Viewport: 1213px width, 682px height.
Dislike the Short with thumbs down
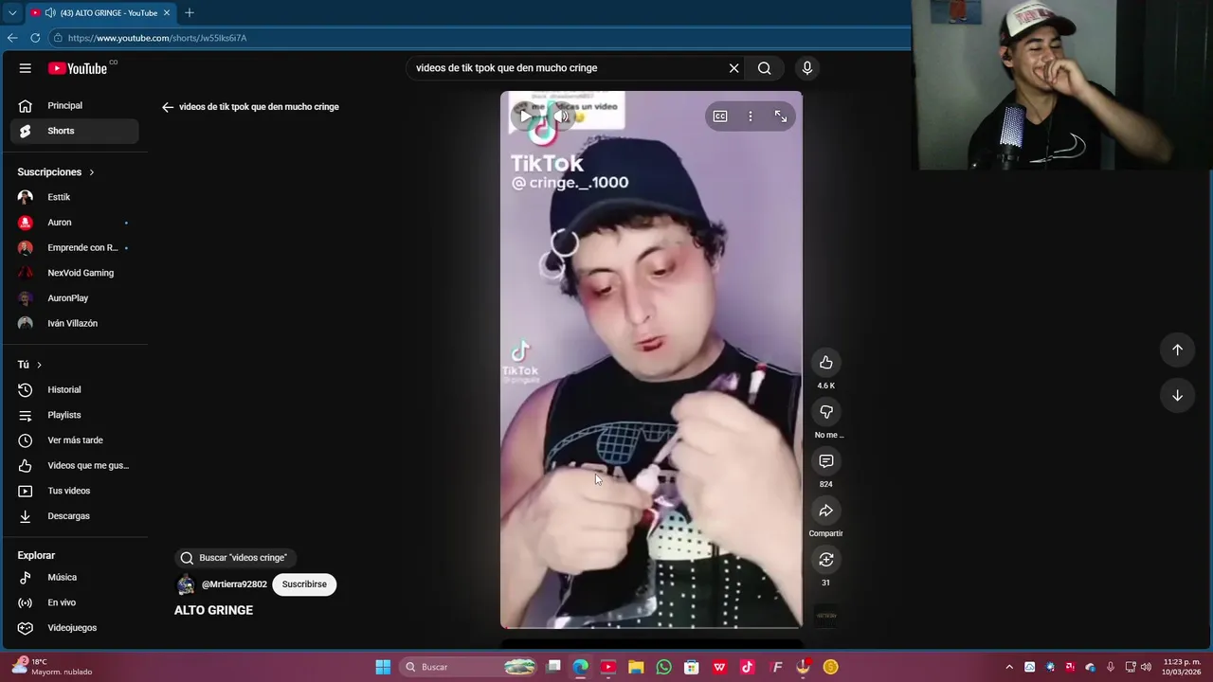tap(826, 412)
